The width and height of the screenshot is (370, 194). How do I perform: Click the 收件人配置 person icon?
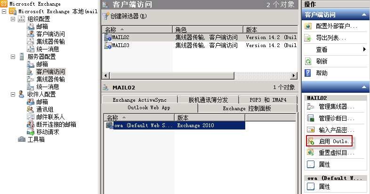coord(22,94)
